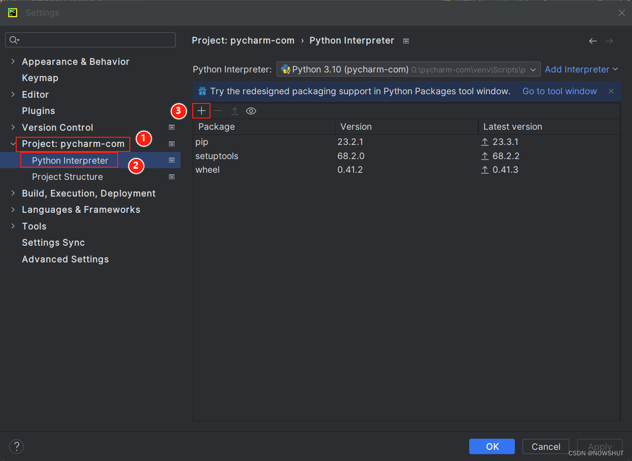Screen dimensions: 632x461
Task: Click wheel version 0.41.2 cell
Action: pyautogui.click(x=350, y=170)
